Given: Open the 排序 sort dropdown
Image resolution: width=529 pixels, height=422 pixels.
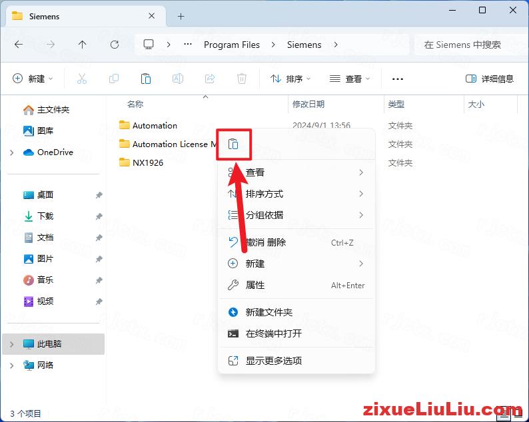Looking at the screenshot, I should (x=290, y=79).
